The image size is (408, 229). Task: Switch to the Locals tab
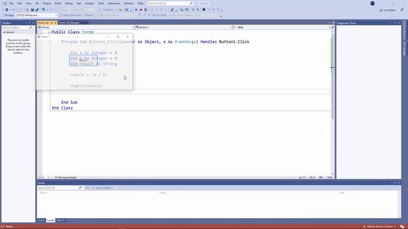[x=50, y=221]
